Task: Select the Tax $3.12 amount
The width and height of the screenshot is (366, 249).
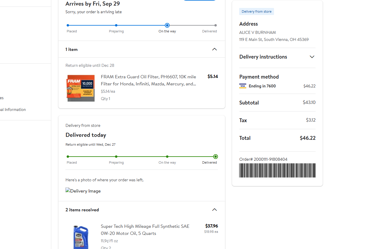Action: click(x=311, y=120)
